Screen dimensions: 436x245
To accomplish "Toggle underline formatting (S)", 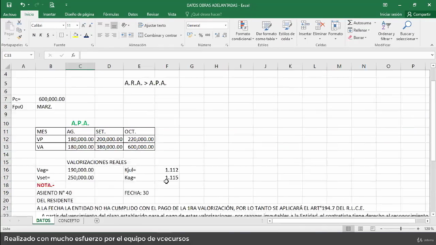I will (48, 35).
